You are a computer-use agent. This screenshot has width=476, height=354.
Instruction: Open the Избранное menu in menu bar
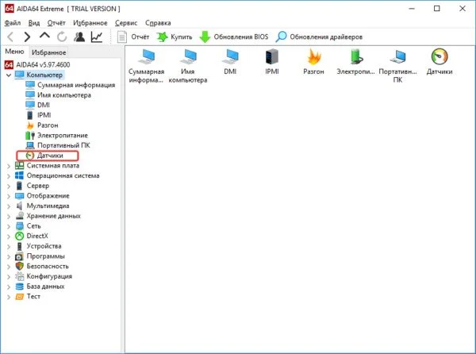[x=90, y=23]
